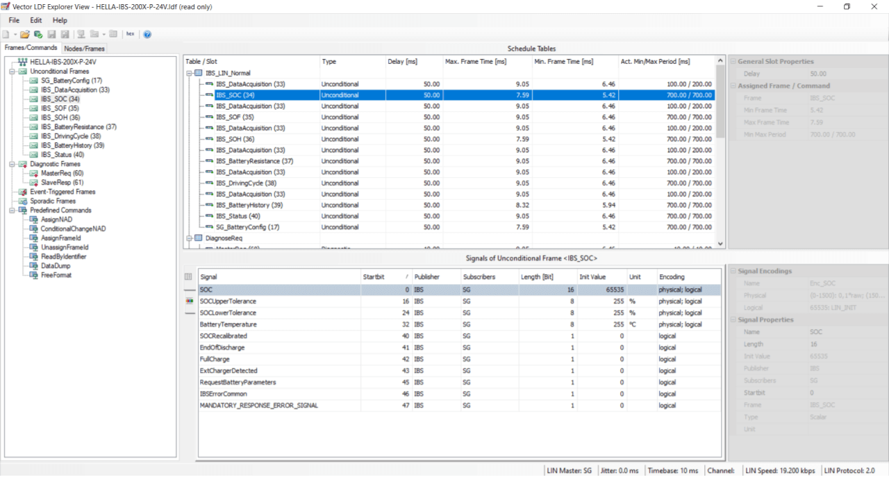Screen dimensions: 889x500
Task: Open the Edit menu
Action: 36,20
